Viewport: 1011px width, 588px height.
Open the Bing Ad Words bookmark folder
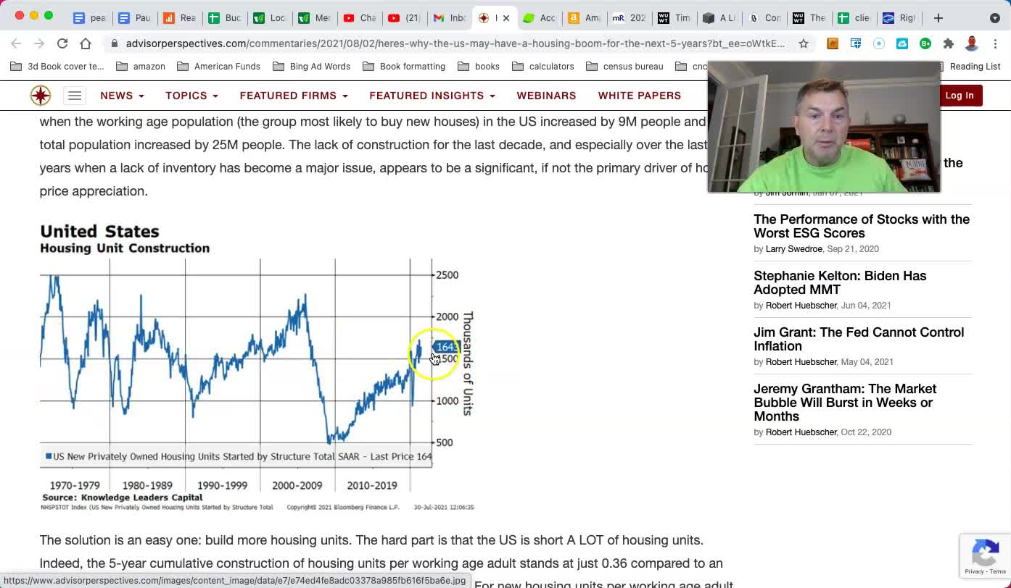(312, 67)
